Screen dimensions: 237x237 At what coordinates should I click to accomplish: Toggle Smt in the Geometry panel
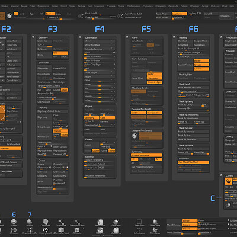[x=60, y=53]
